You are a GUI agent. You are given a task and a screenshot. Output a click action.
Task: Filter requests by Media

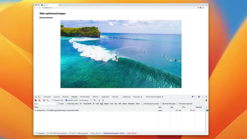[106, 104]
